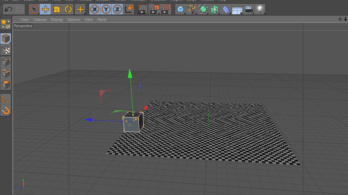This screenshot has height=195, width=348.
Task: Select the cube object in viewport
Action: (x=133, y=122)
